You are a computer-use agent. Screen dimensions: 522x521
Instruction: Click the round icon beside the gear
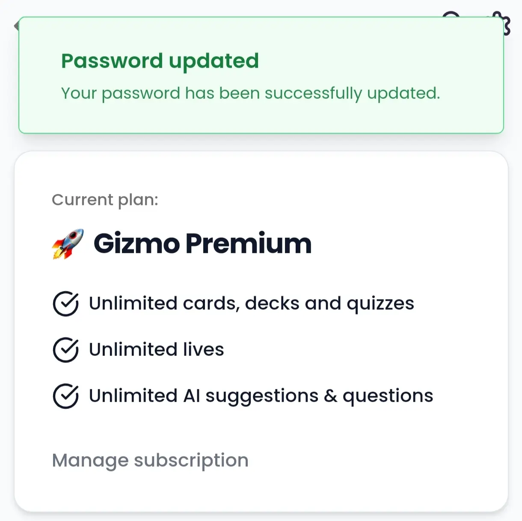pyautogui.click(x=451, y=15)
